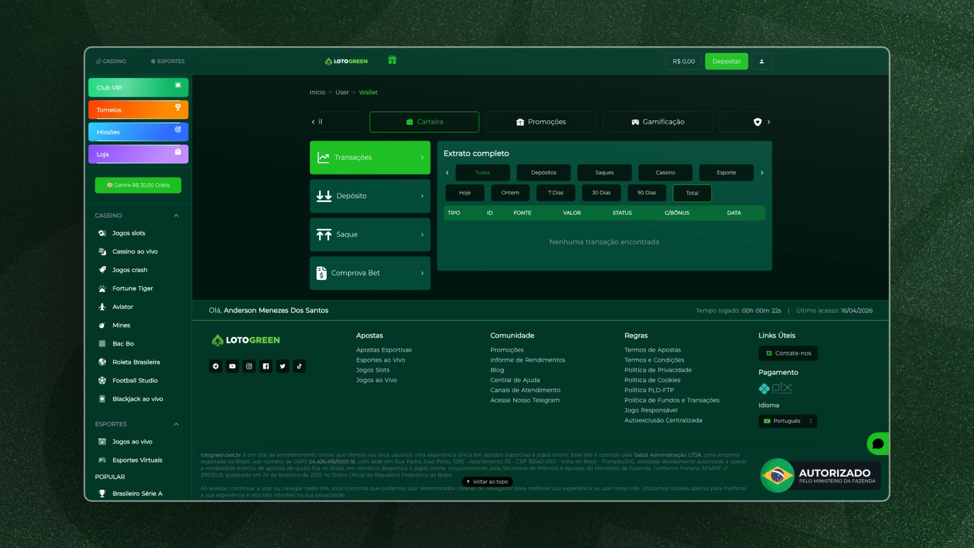Open the Twitter social icon in footer
This screenshot has height=548, width=974.
pos(283,366)
